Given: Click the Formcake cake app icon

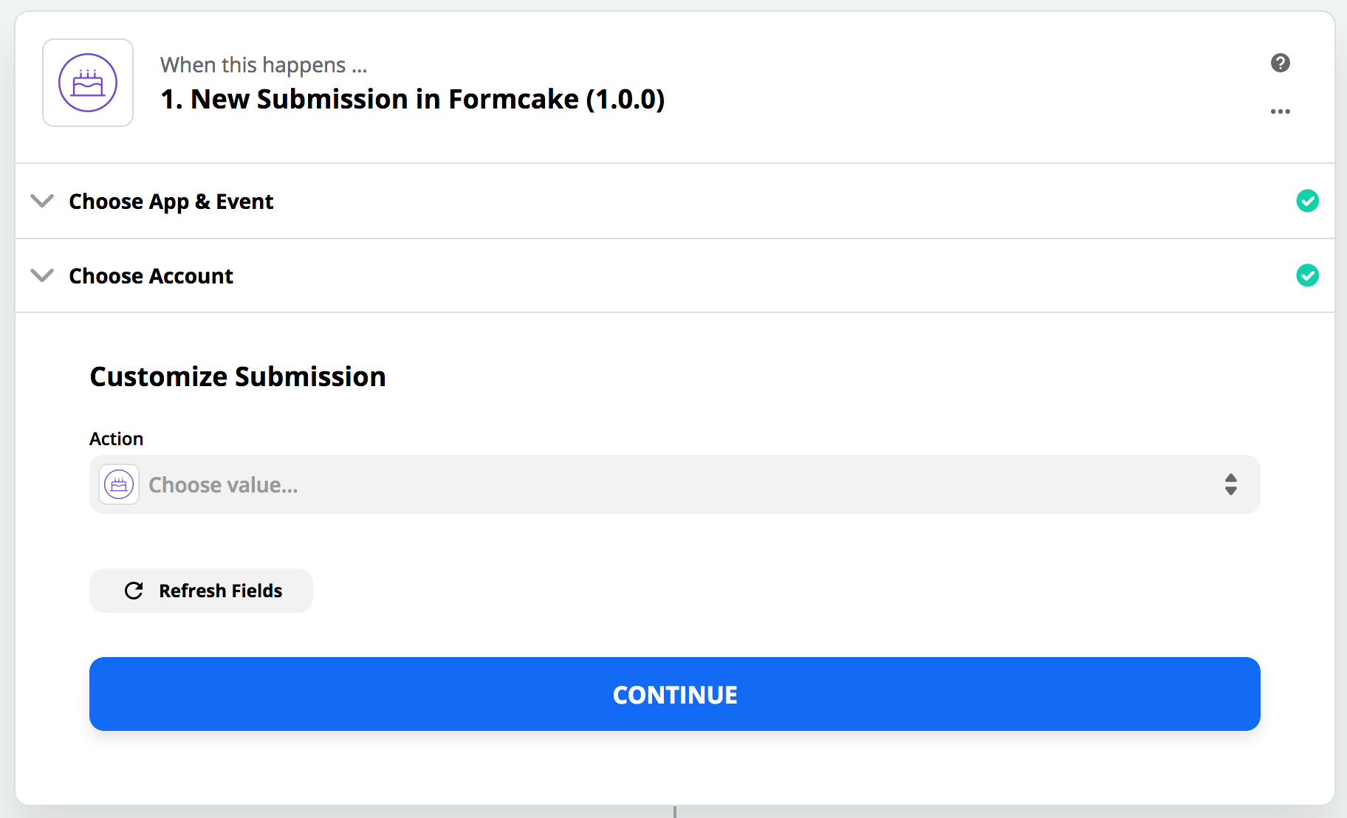Looking at the screenshot, I should pyautogui.click(x=88, y=83).
